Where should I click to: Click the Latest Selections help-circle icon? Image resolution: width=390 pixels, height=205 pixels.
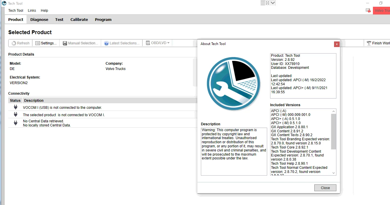pyautogui.click(x=106, y=43)
